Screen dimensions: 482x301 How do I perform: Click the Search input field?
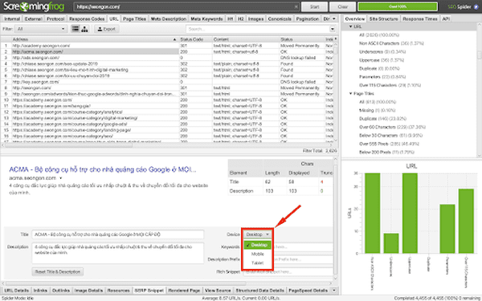pyautogui.click(x=258, y=29)
